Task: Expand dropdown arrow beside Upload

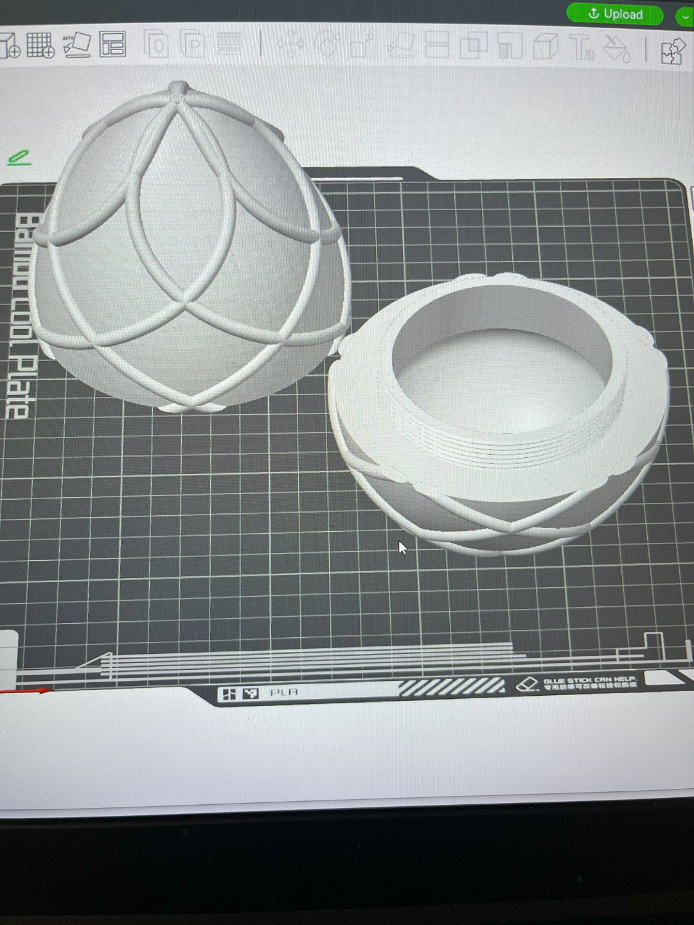Action: click(x=685, y=16)
